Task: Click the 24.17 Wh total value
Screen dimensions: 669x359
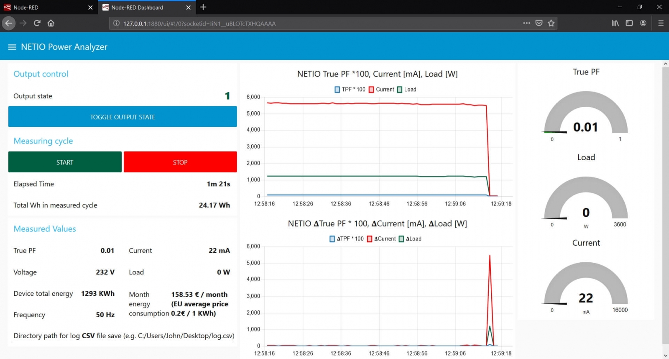Action: tap(214, 205)
